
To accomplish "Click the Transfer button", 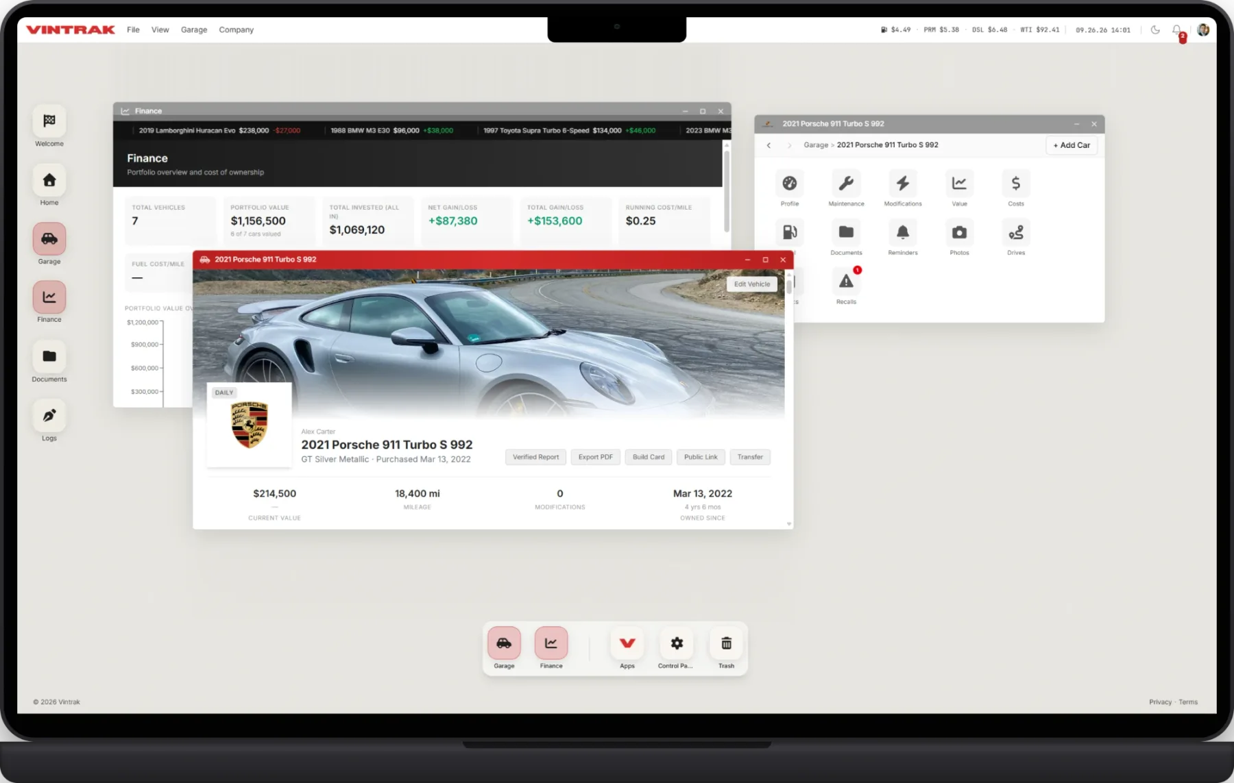I will [x=750, y=457].
